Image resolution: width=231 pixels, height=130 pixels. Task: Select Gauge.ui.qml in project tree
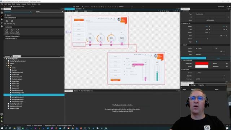click(x=15, y=81)
